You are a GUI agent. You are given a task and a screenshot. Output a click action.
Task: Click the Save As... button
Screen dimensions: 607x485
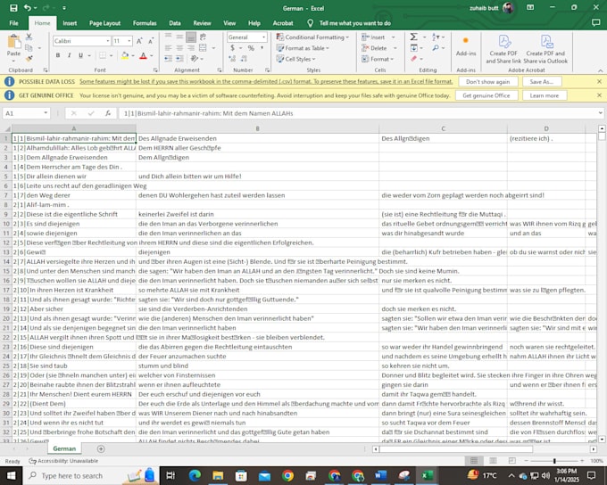541,82
